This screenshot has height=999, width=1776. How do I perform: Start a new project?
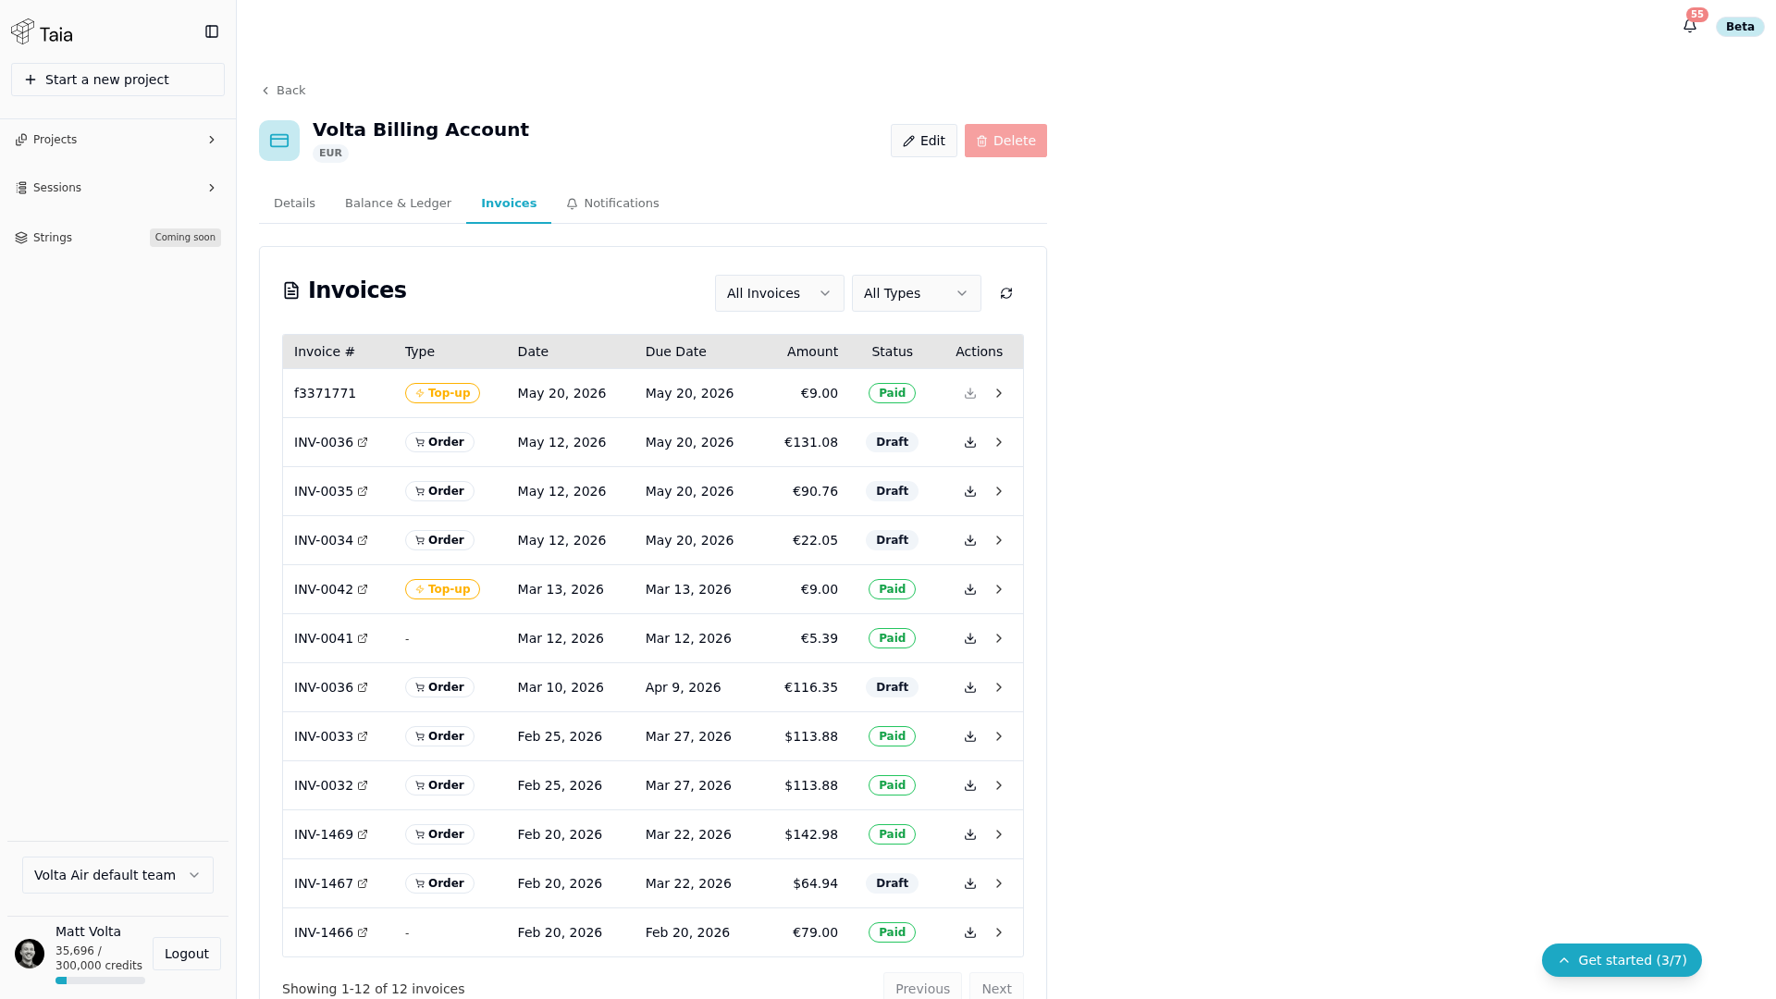[117, 80]
